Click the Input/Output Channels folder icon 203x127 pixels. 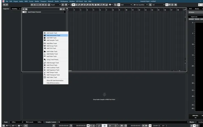24,12
